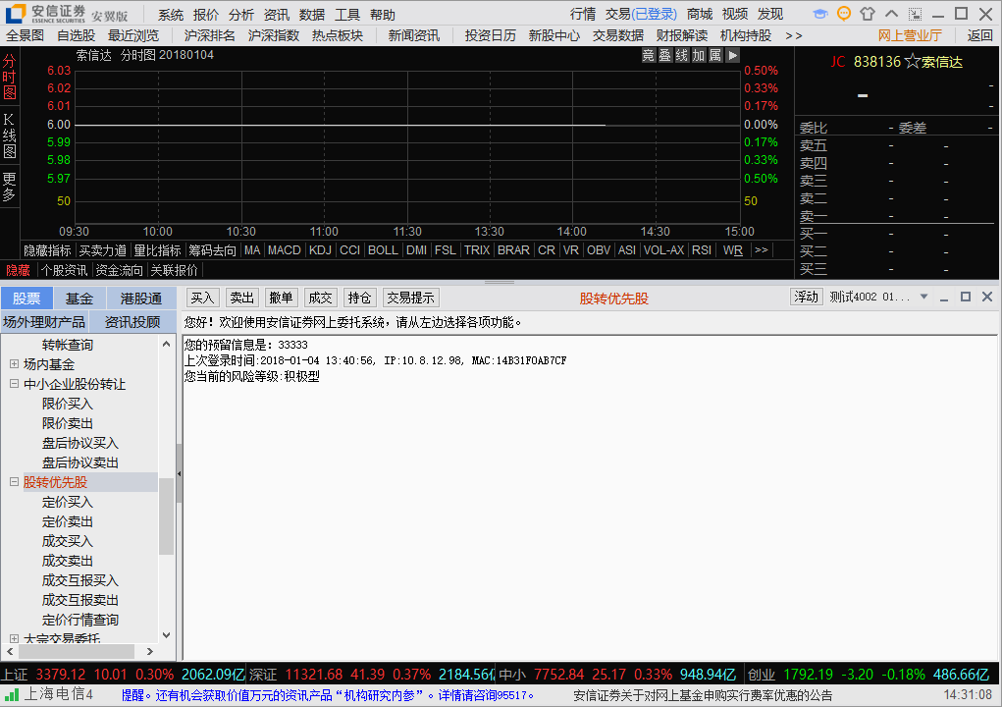The width and height of the screenshot is (1002, 707).
Task: Click the 竞 chart toolbar icon
Action: (649, 55)
